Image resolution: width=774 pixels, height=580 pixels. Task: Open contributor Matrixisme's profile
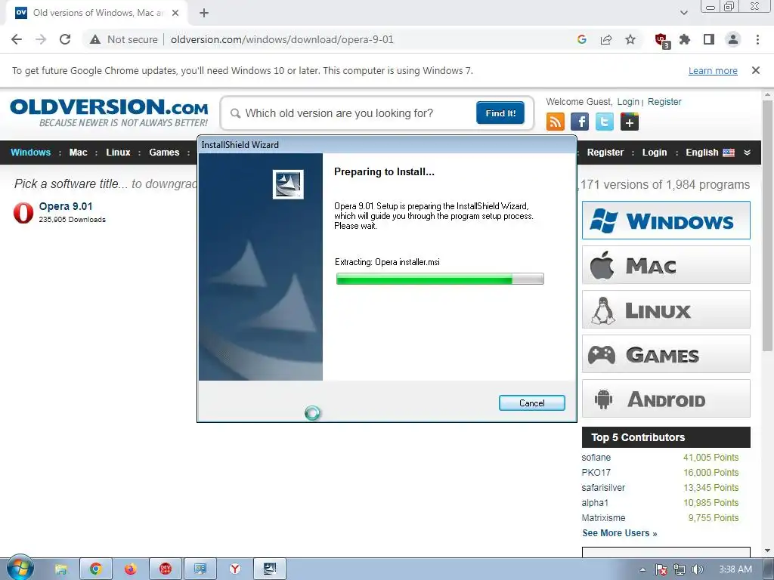click(x=603, y=518)
